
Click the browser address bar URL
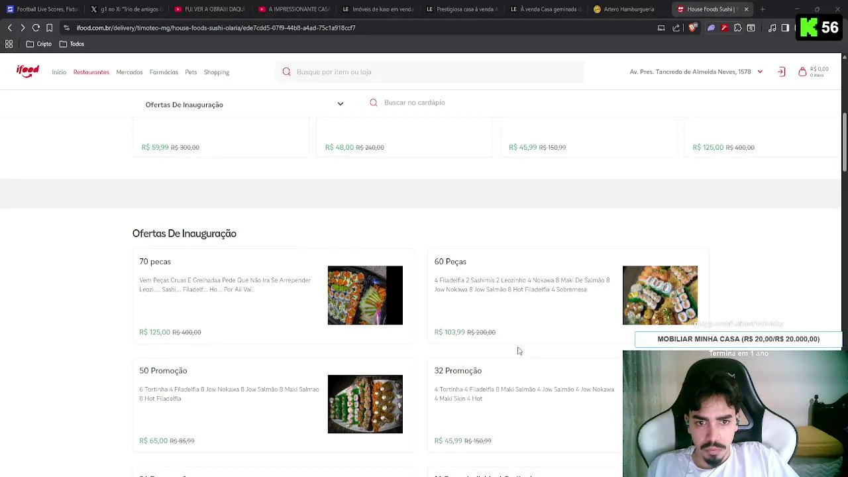(x=216, y=28)
